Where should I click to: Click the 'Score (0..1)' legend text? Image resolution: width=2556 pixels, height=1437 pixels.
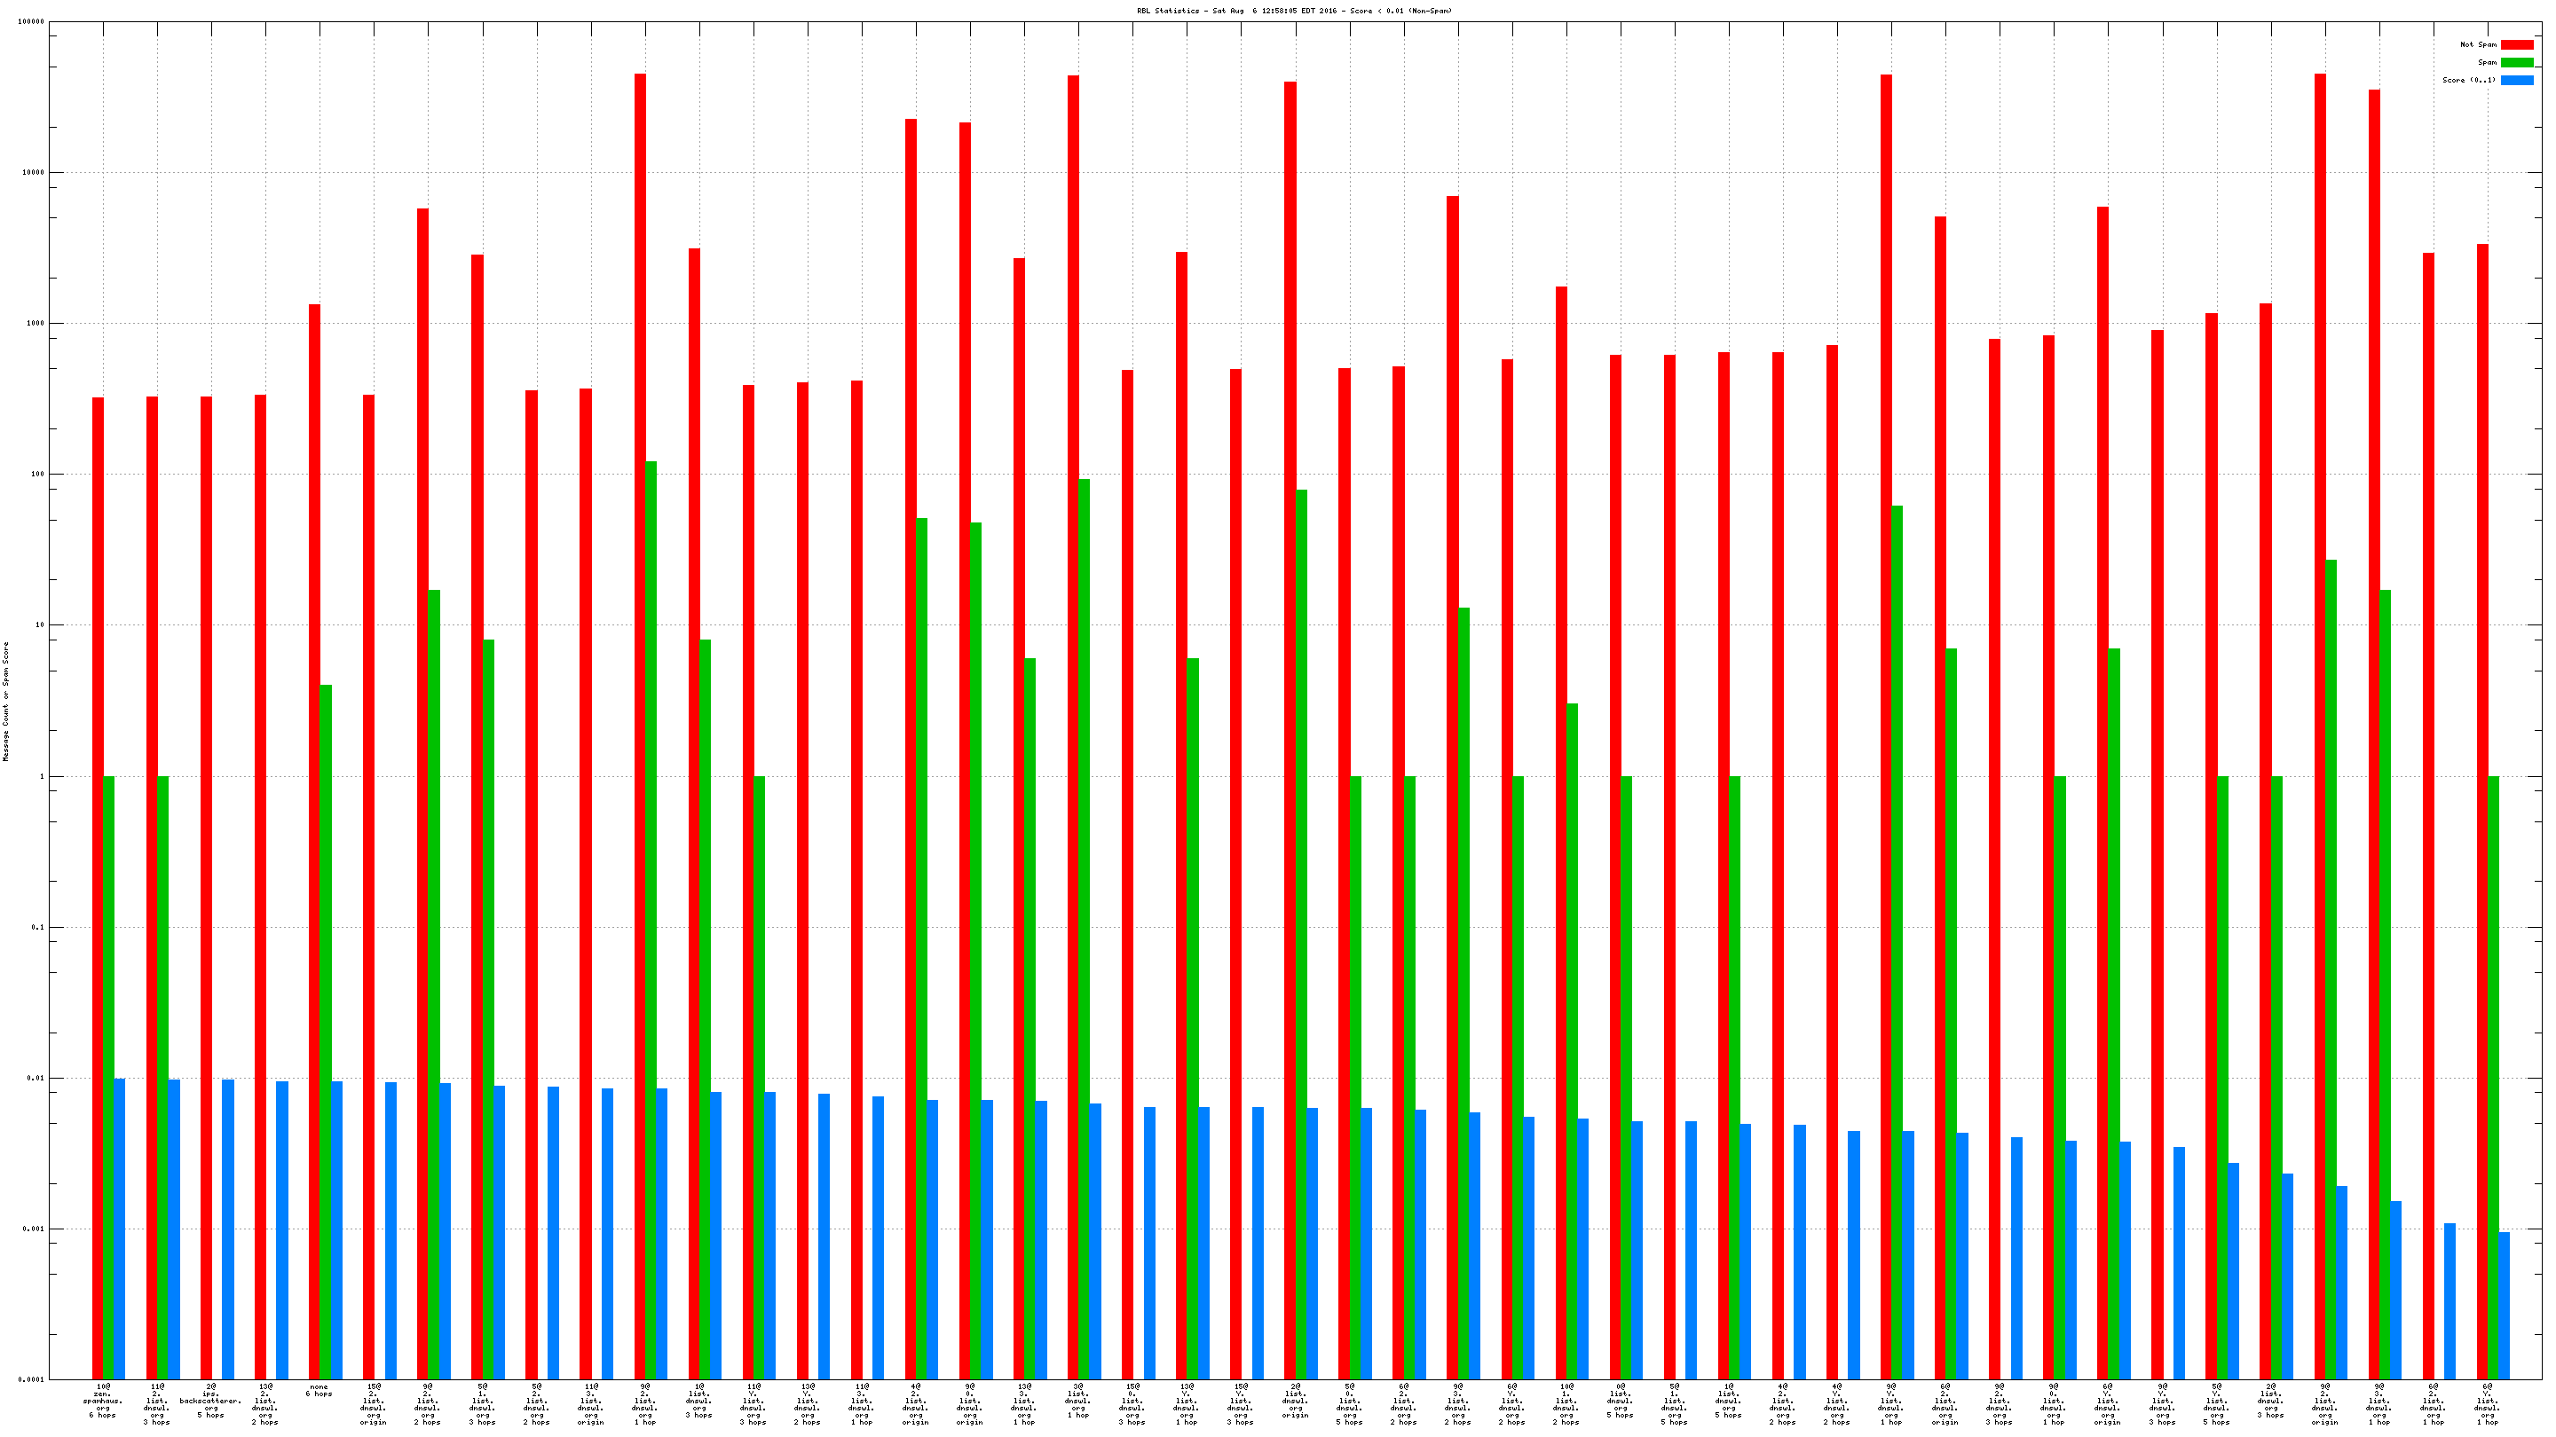pos(2469,81)
